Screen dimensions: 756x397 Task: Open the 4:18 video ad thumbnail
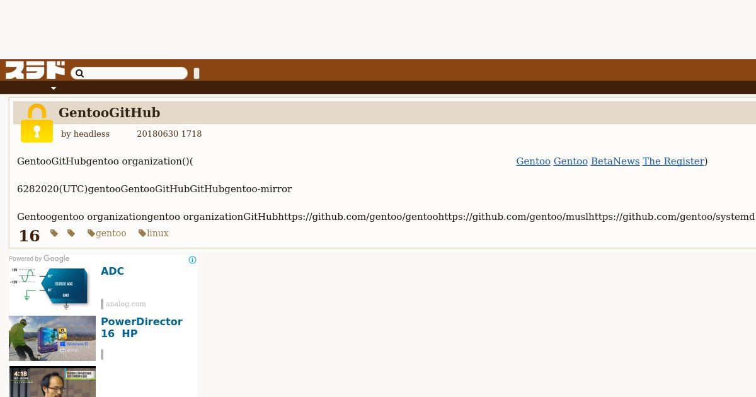coord(52,382)
